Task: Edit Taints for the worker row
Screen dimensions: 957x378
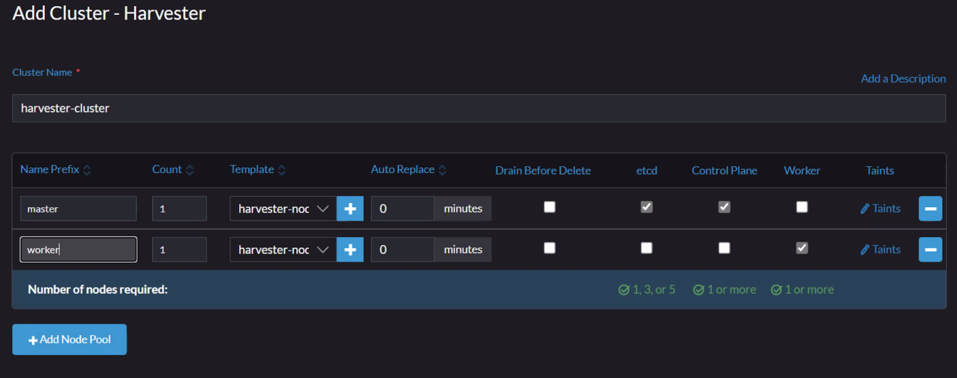Action: (880, 250)
